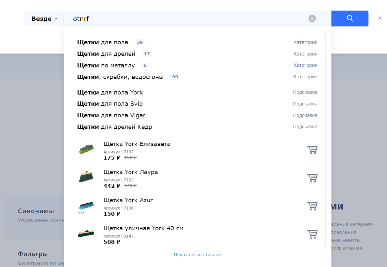Choose suggestion Щетки для пола Vigar
The height and width of the screenshot is (267, 387).
pyautogui.click(x=111, y=115)
